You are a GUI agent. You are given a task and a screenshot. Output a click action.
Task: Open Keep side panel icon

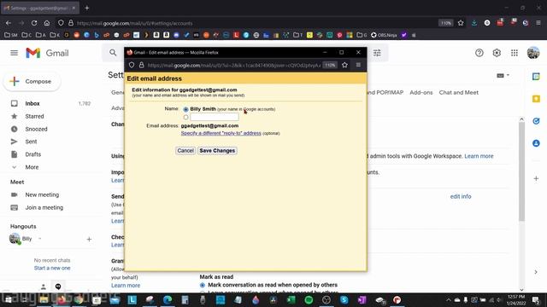[x=536, y=99]
